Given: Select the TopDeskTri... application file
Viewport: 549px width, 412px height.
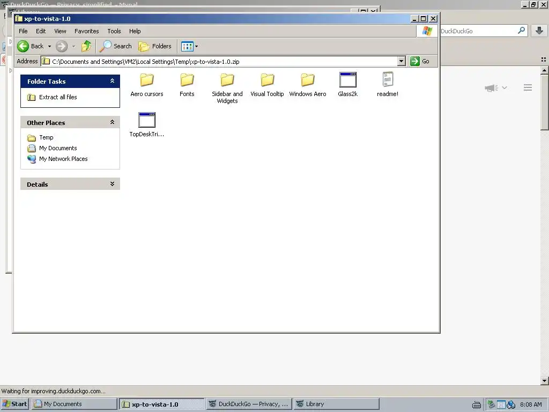Looking at the screenshot, I should 147,124.
